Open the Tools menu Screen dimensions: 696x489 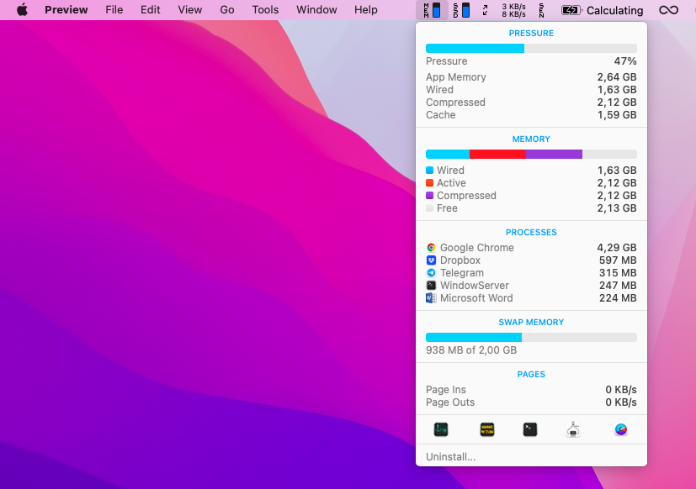pos(265,10)
